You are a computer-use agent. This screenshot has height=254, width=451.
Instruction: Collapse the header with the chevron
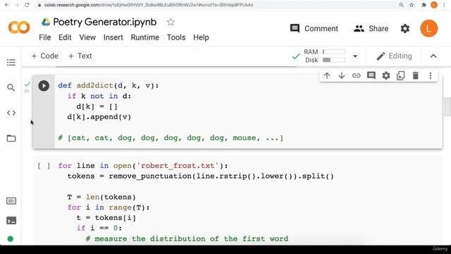point(433,56)
